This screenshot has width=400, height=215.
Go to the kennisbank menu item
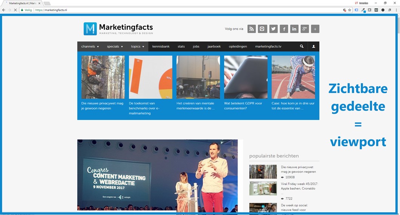[x=161, y=47]
